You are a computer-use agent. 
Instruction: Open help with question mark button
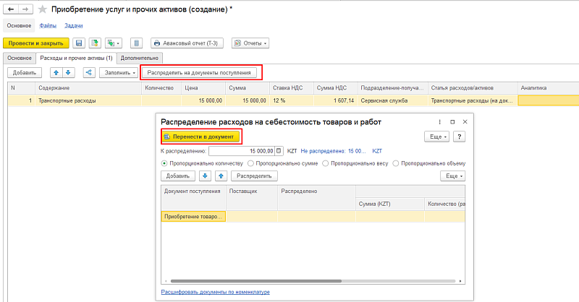pos(458,137)
